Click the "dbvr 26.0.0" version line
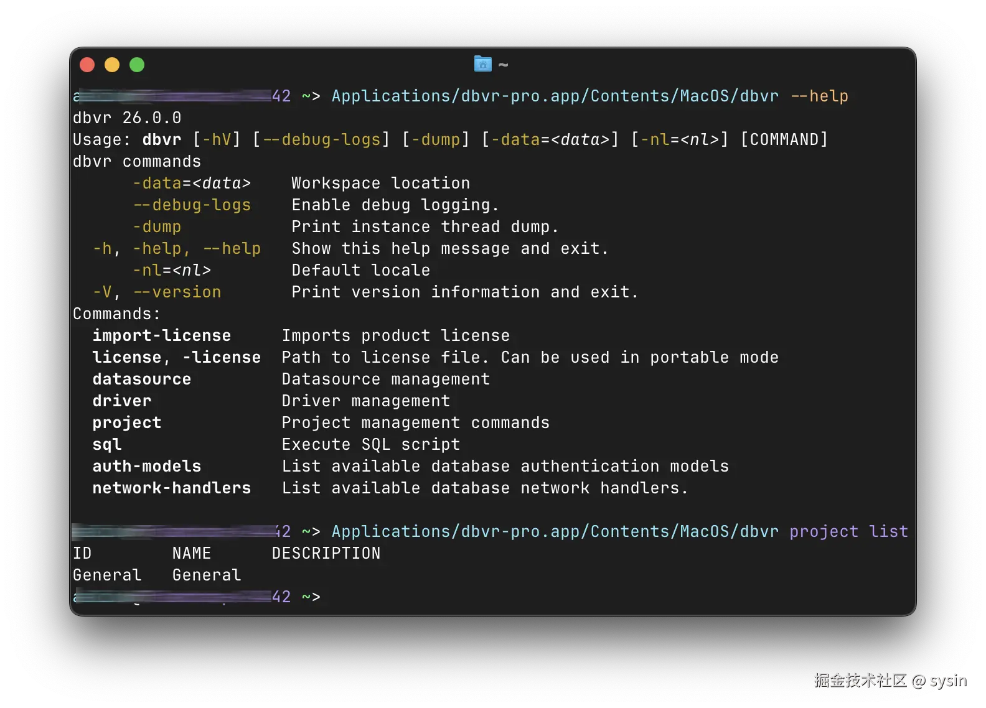Image resolution: width=986 pixels, height=708 pixels. tap(127, 118)
